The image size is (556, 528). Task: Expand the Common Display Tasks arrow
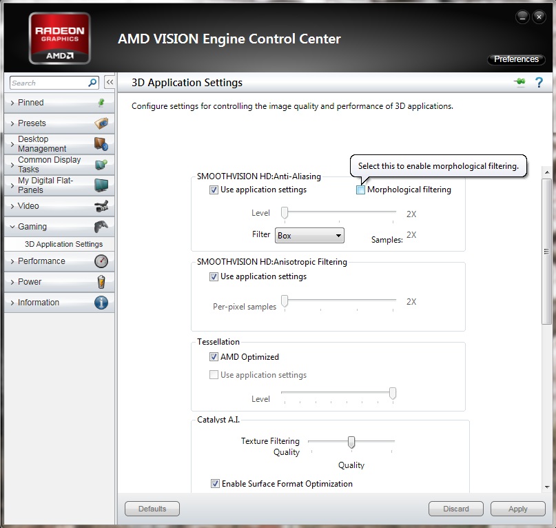point(12,165)
